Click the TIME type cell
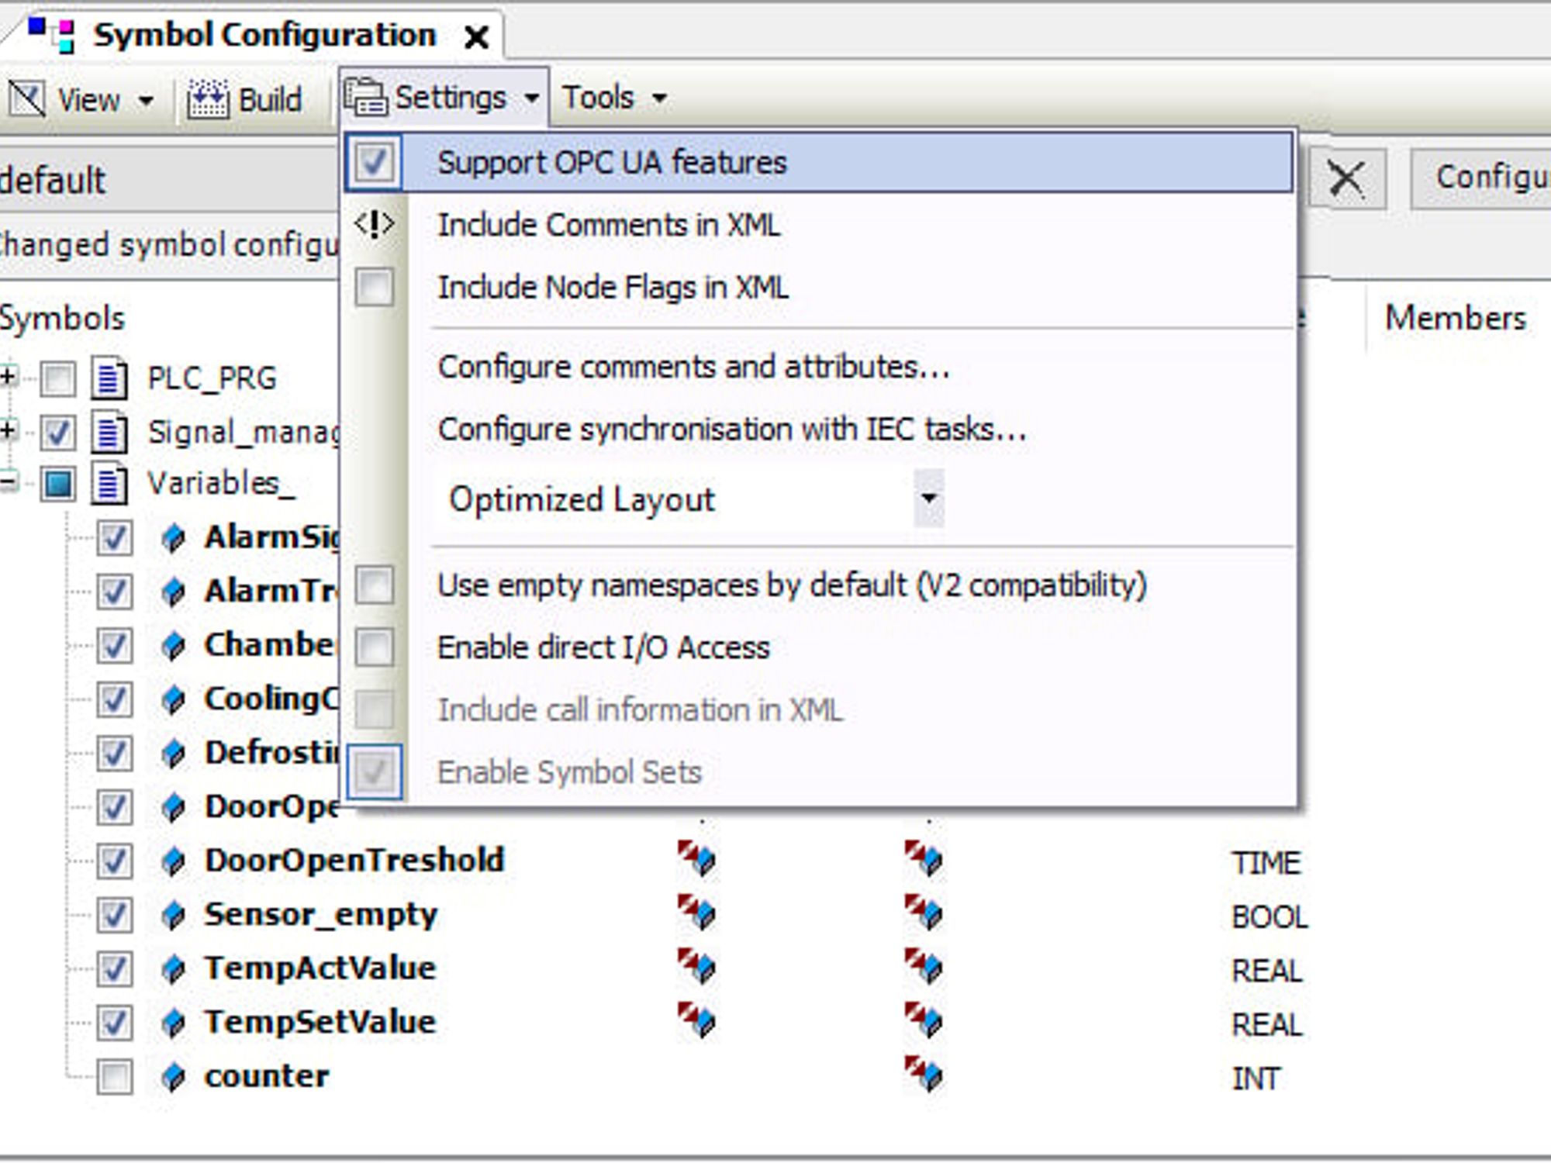This screenshot has width=1551, height=1163. (x=1266, y=863)
